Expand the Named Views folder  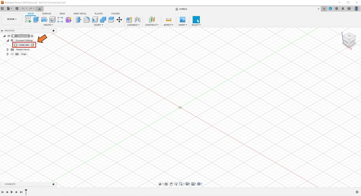click(8, 49)
